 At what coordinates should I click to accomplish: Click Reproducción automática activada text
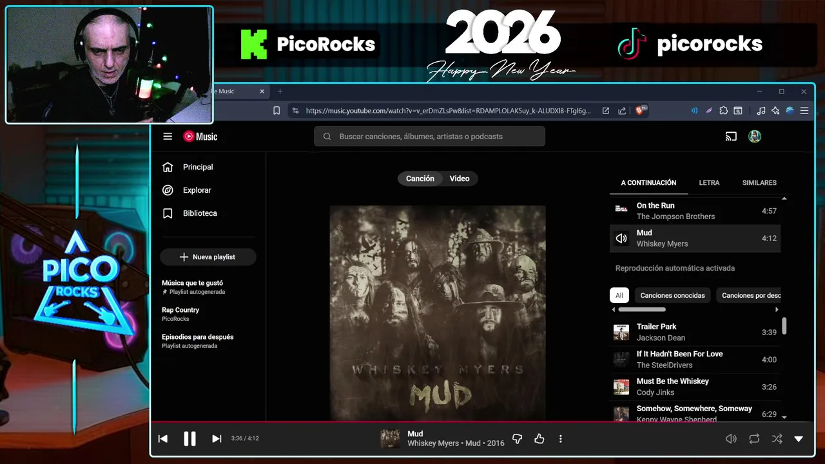click(675, 268)
